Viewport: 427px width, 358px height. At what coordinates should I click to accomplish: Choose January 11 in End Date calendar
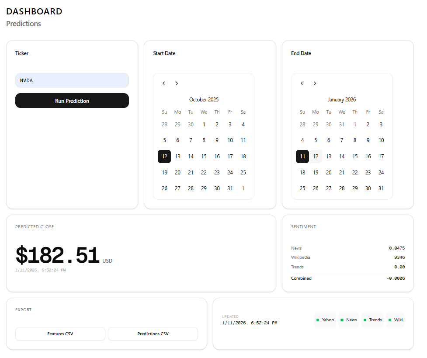pos(302,156)
